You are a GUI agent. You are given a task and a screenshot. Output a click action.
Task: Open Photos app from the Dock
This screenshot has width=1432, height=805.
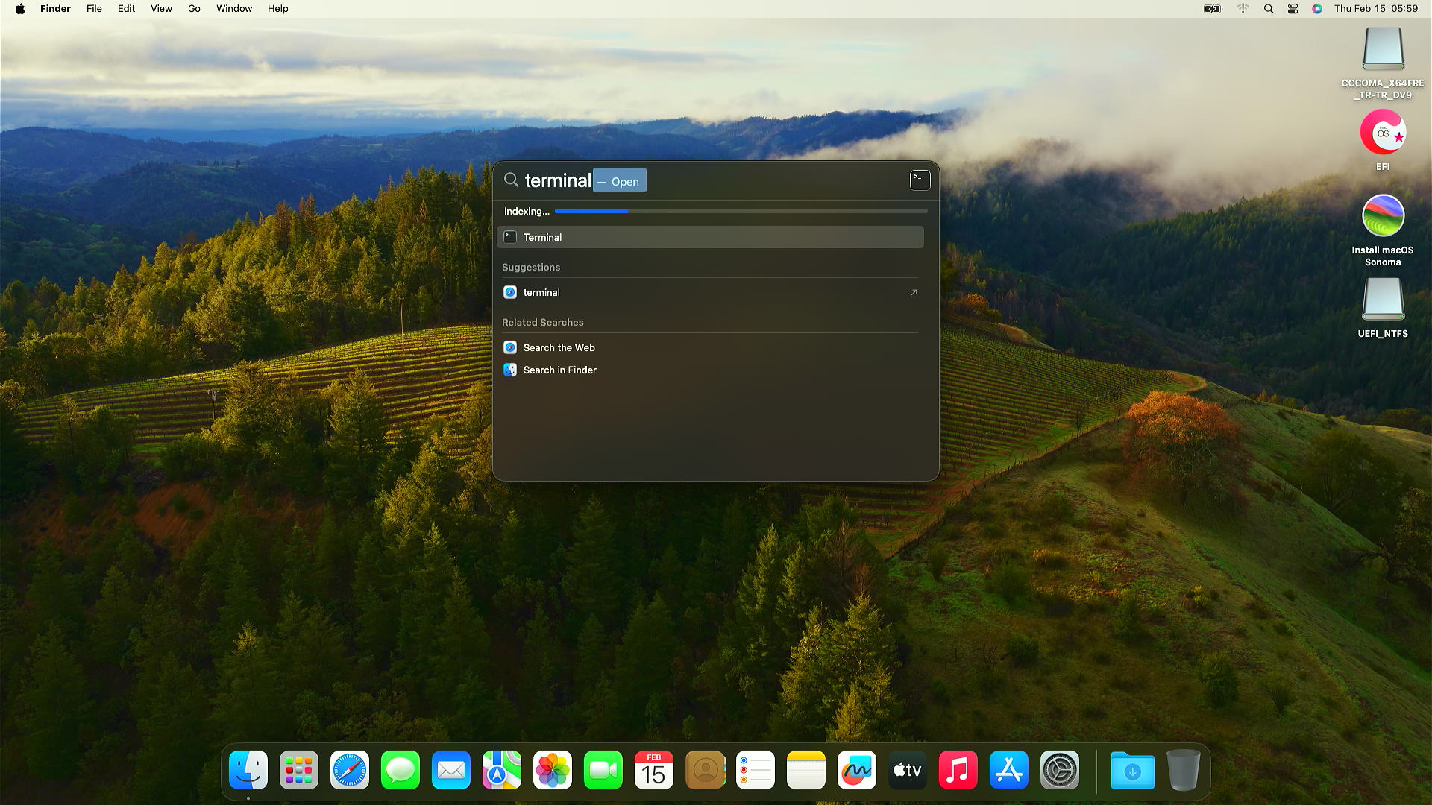553,770
